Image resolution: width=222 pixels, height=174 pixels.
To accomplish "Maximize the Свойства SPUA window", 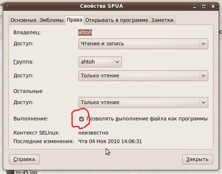I will (204, 6).
